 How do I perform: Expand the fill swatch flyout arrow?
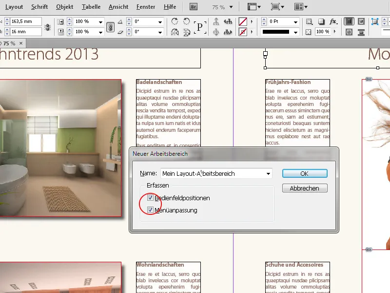click(x=252, y=21)
